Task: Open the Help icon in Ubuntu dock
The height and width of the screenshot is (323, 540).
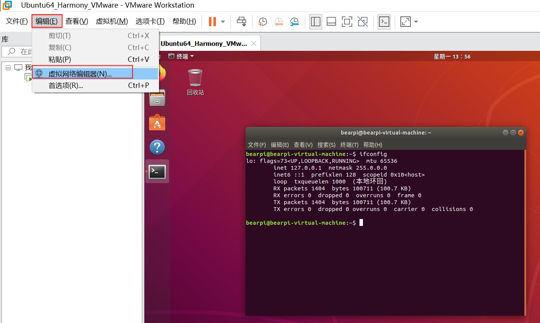Action: pos(157,147)
